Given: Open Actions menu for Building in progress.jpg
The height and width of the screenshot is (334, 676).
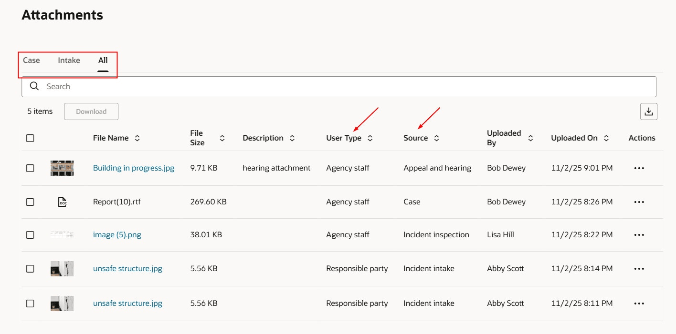Looking at the screenshot, I should [639, 168].
